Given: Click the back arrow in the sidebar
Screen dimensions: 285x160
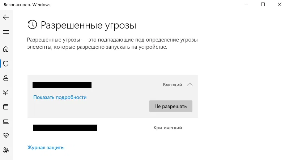Looking at the screenshot, I should click(6, 17).
